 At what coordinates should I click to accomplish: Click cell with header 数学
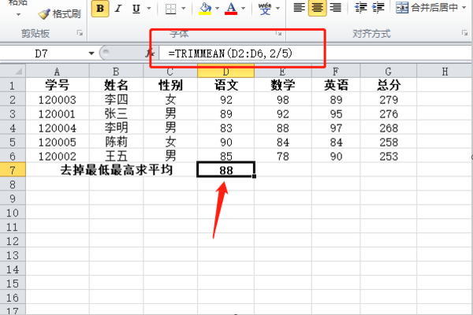click(283, 85)
